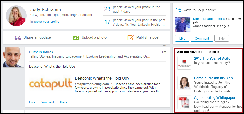This screenshot has width=244, height=114.
Task: Share the Beacons post
Action: coord(63,102)
